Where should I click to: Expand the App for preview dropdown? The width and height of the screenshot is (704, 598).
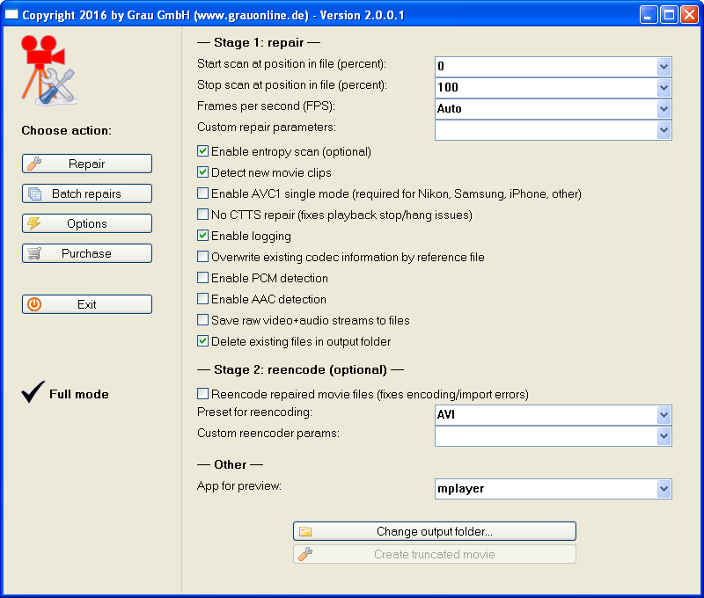664,489
